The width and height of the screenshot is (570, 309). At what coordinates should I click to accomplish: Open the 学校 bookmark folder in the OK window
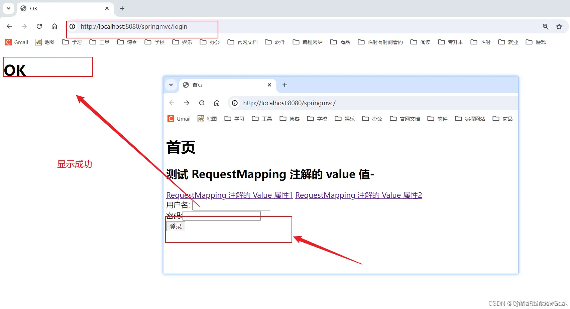pos(154,42)
